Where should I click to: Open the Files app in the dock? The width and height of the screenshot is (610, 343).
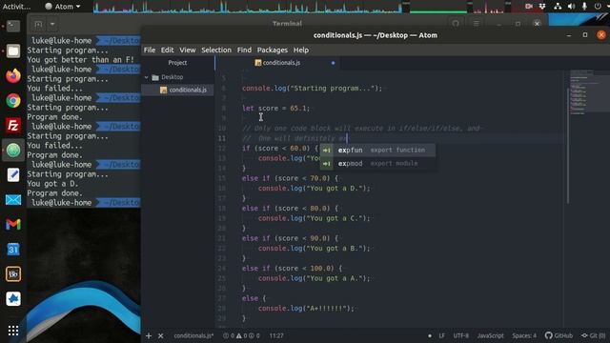click(13, 50)
